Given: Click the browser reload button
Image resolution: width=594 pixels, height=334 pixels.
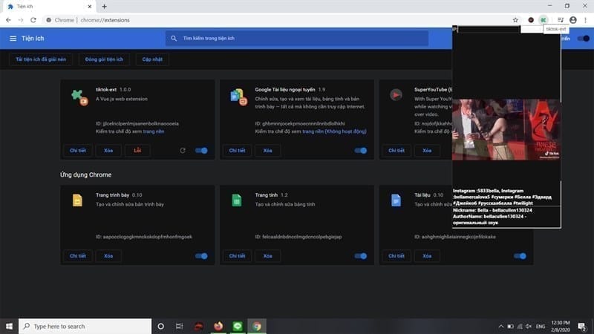Looking at the screenshot, I should tap(33, 20).
